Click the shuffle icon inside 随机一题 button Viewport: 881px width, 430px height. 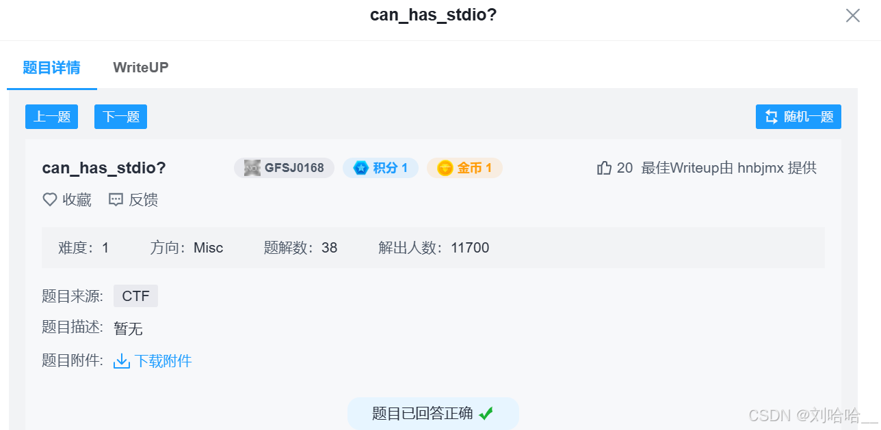tap(772, 116)
